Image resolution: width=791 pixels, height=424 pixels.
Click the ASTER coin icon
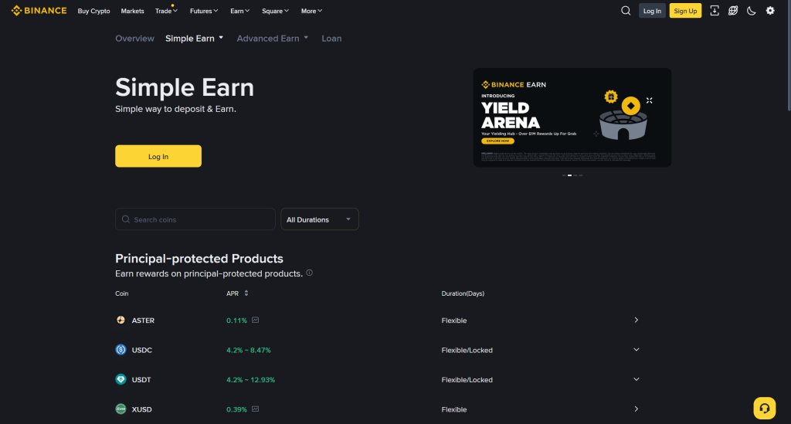[121, 321]
